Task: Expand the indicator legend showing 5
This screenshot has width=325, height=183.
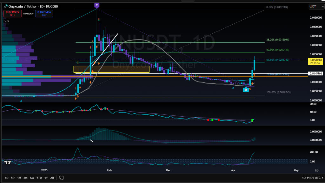Action: 7,21
